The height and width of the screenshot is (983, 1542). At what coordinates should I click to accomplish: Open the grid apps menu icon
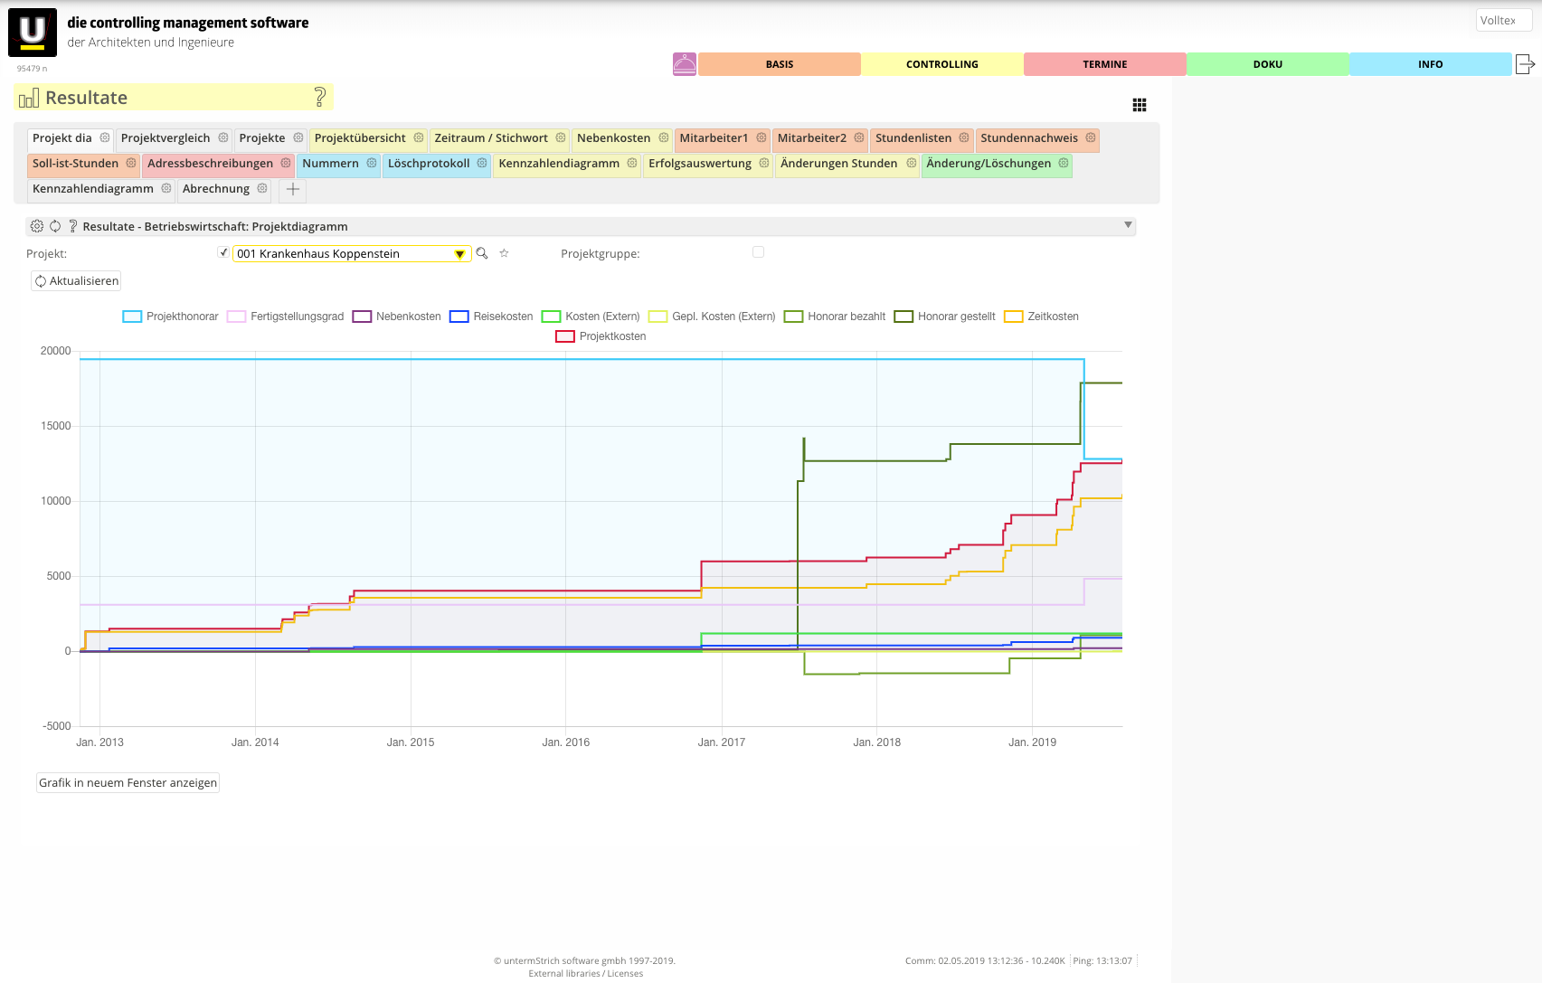tap(1140, 105)
